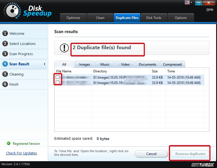The image size is (217, 168).
Task: Click the Disk Speedup logo icon
Action: point(12,11)
